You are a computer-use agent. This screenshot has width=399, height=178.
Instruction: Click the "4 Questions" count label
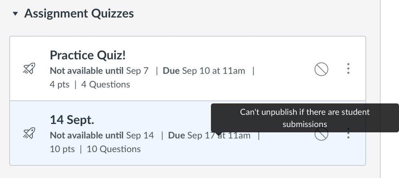(105, 84)
